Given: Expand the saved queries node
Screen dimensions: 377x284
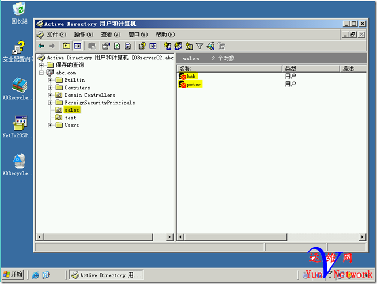Looking at the screenshot, I should 42,65.
